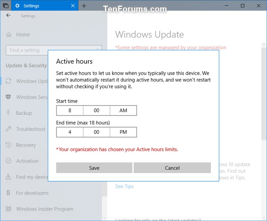This screenshot has width=267, height=221.
Task: Click the For developers tools icon
Action: (8, 193)
